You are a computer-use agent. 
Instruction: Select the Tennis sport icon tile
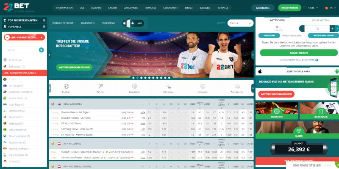100,88
